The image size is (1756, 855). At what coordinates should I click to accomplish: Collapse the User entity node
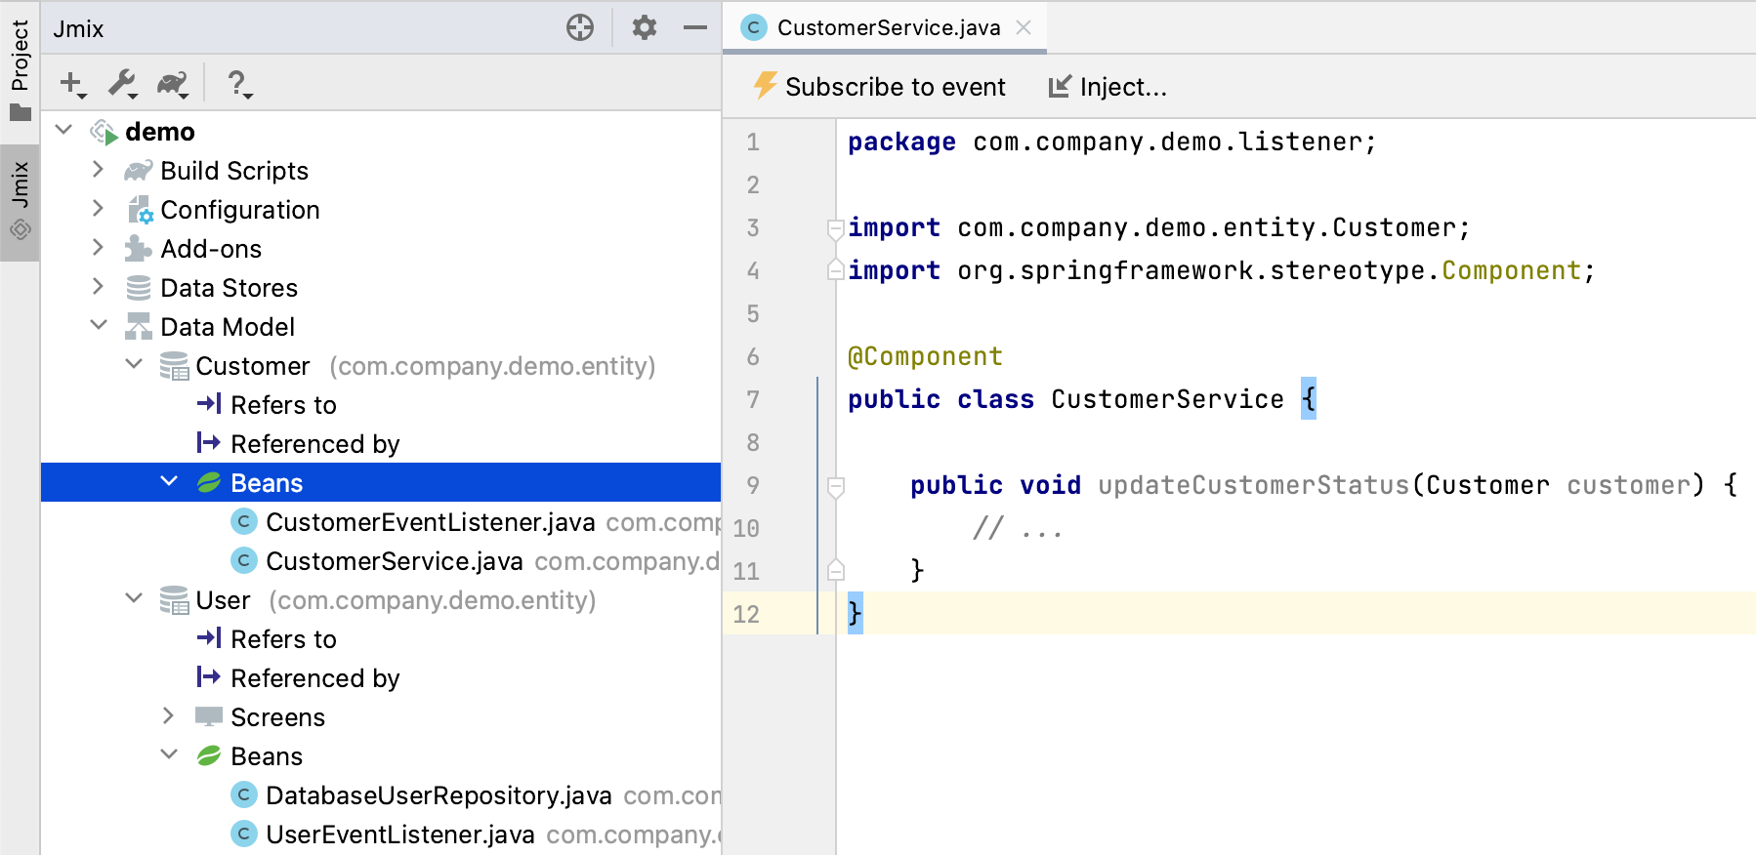[x=134, y=598]
